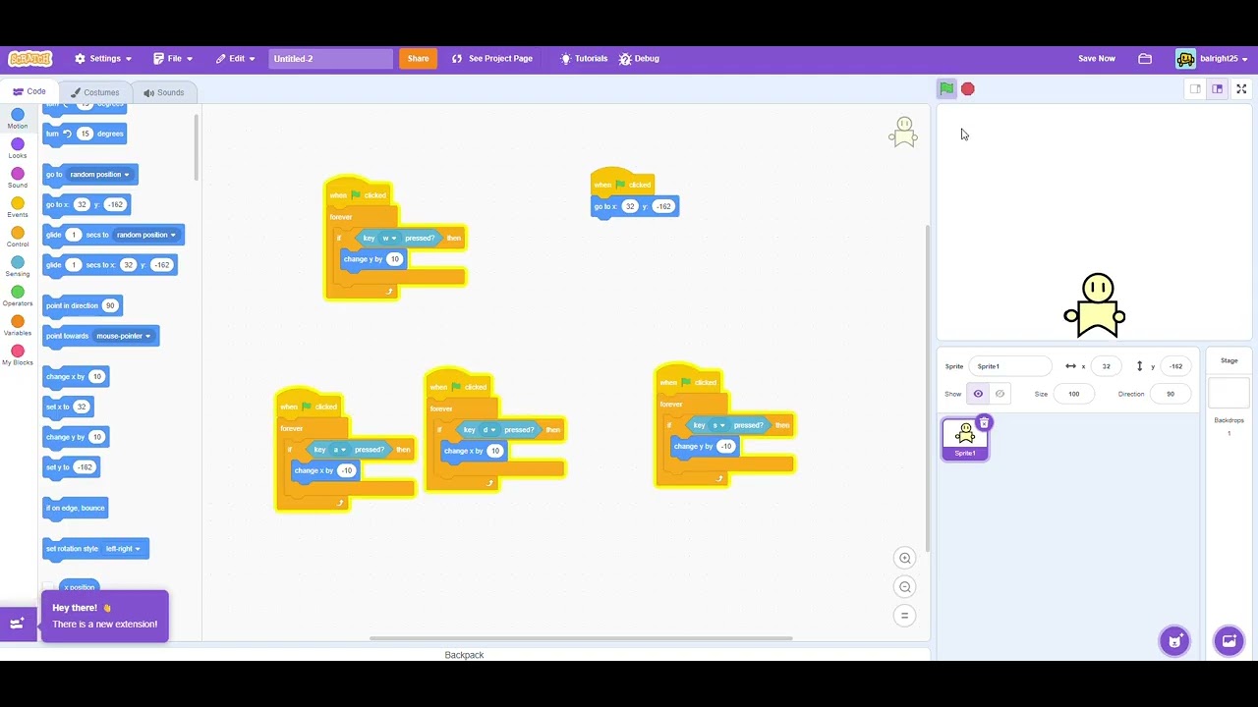The height and width of the screenshot is (707, 1258).
Task: Select the Operators block category
Action: click(x=18, y=297)
